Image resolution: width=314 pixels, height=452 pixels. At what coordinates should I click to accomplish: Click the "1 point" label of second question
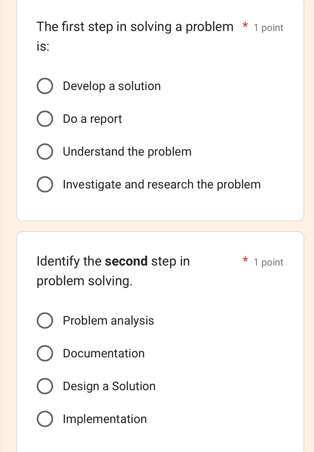268,262
